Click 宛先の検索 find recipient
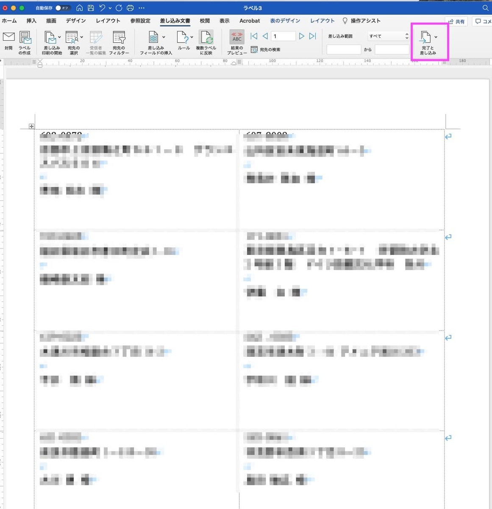The width and height of the screenshot is (492, 509). coord(265,50)
